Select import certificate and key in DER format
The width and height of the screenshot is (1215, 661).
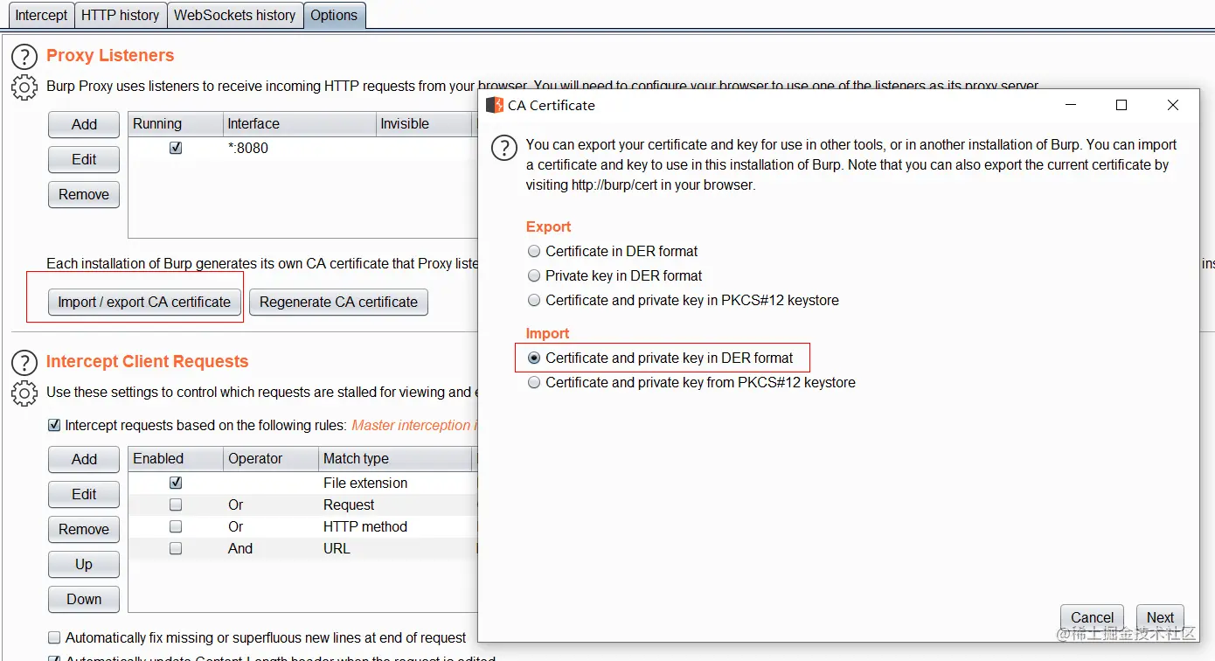(534, 358)
